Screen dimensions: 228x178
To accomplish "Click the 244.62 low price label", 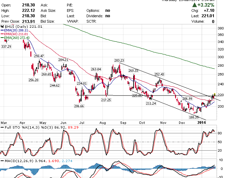I will [x=55, y=85].
